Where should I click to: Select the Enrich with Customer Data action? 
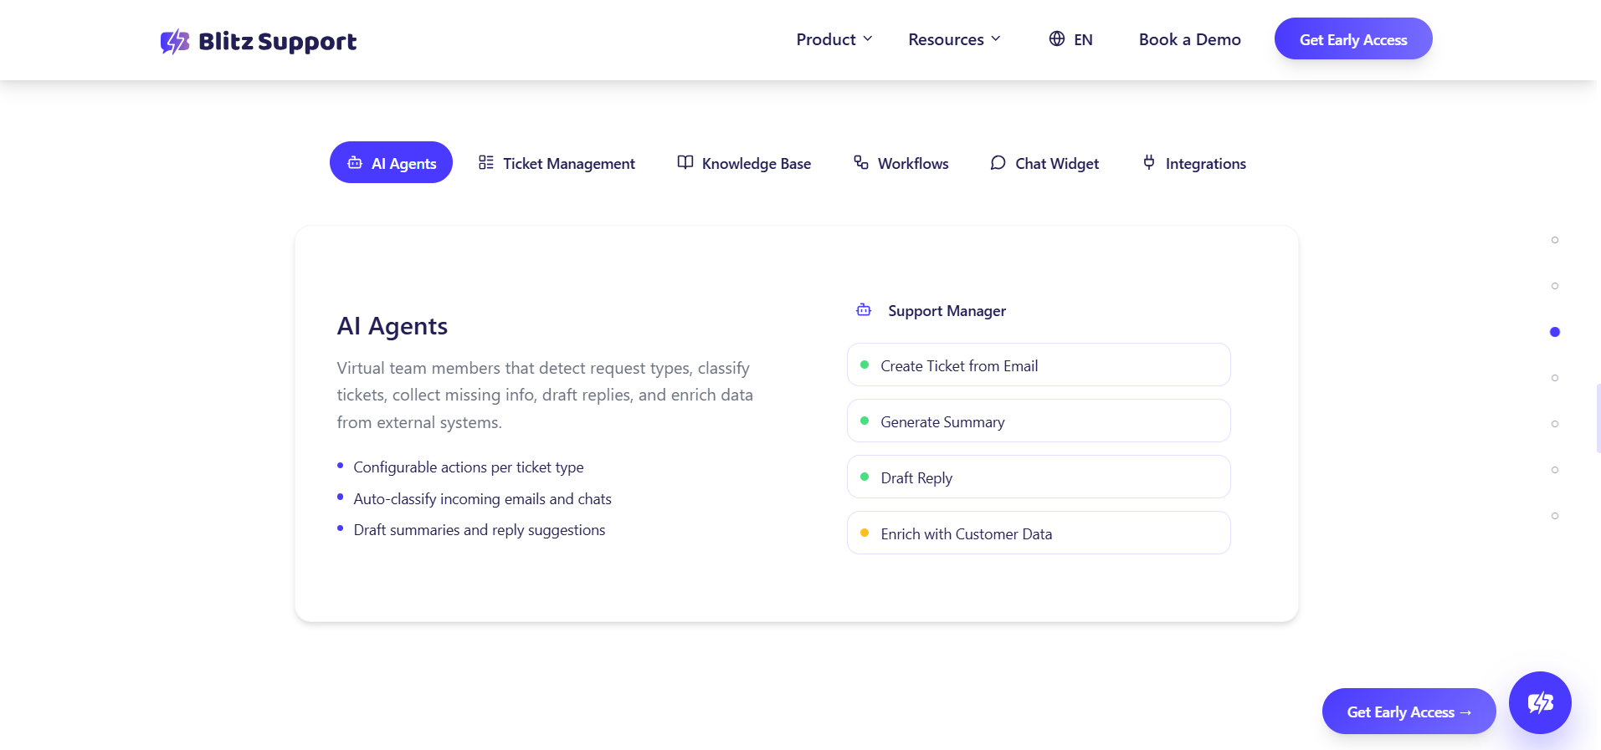(1039, 533)
